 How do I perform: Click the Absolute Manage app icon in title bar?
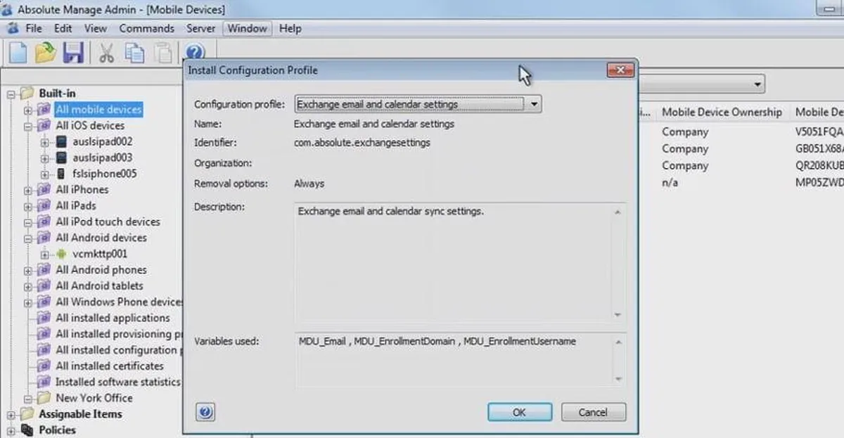point(8,10)
